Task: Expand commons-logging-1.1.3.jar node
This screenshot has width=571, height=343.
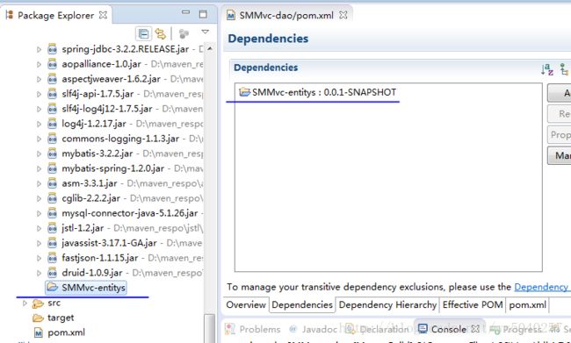Action: (39, 139)
